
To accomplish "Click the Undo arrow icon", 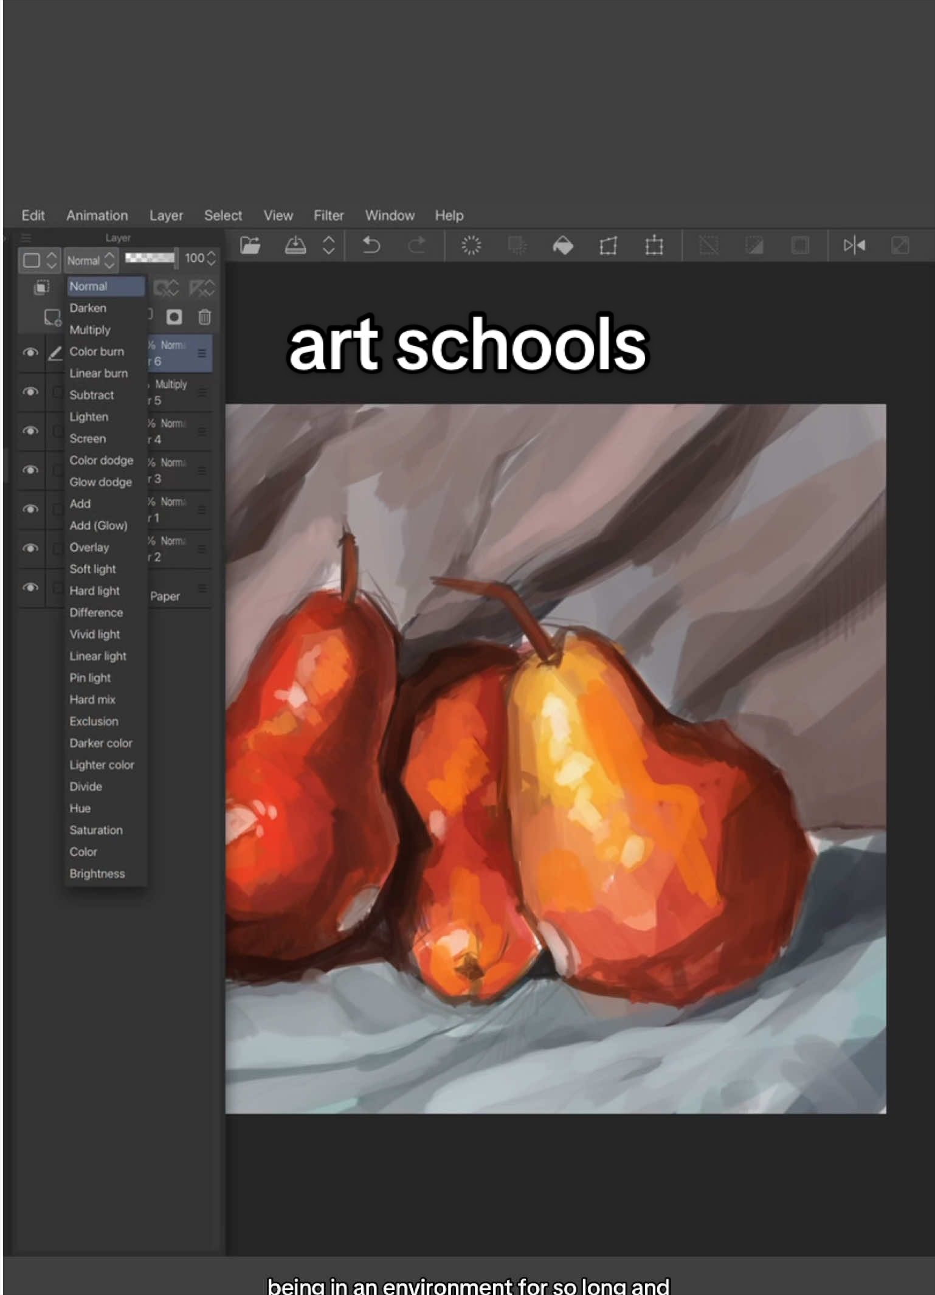I will (371, 246).
